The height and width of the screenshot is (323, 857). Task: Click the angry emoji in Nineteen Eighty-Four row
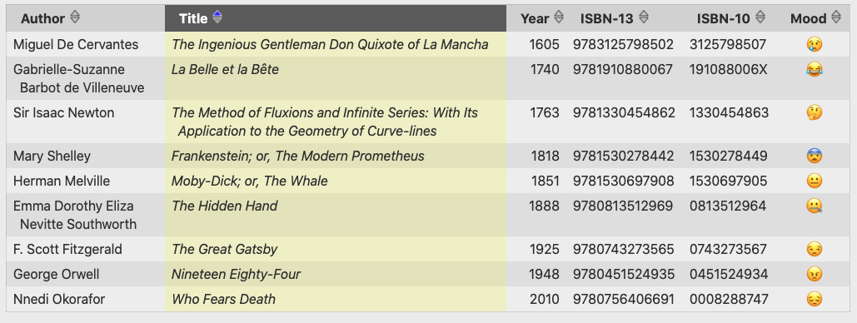point(815,275)
